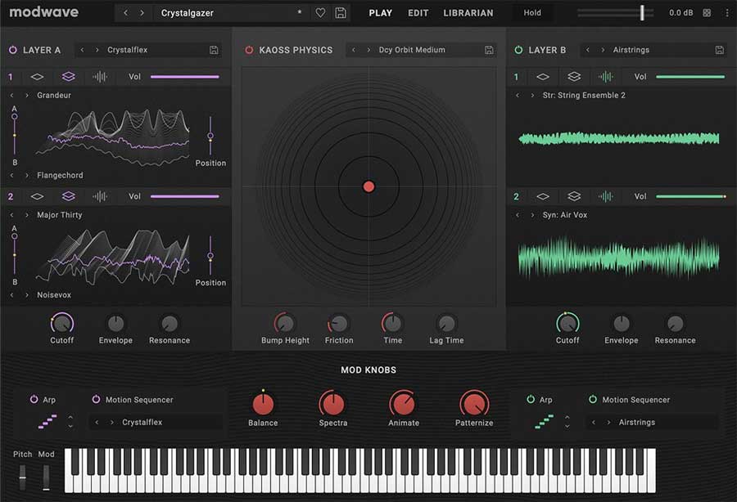737x502 pixels.
Task: Select sample mode for Layer A oscillator 1
Action: pyautogui.click(x=100, y=77)
